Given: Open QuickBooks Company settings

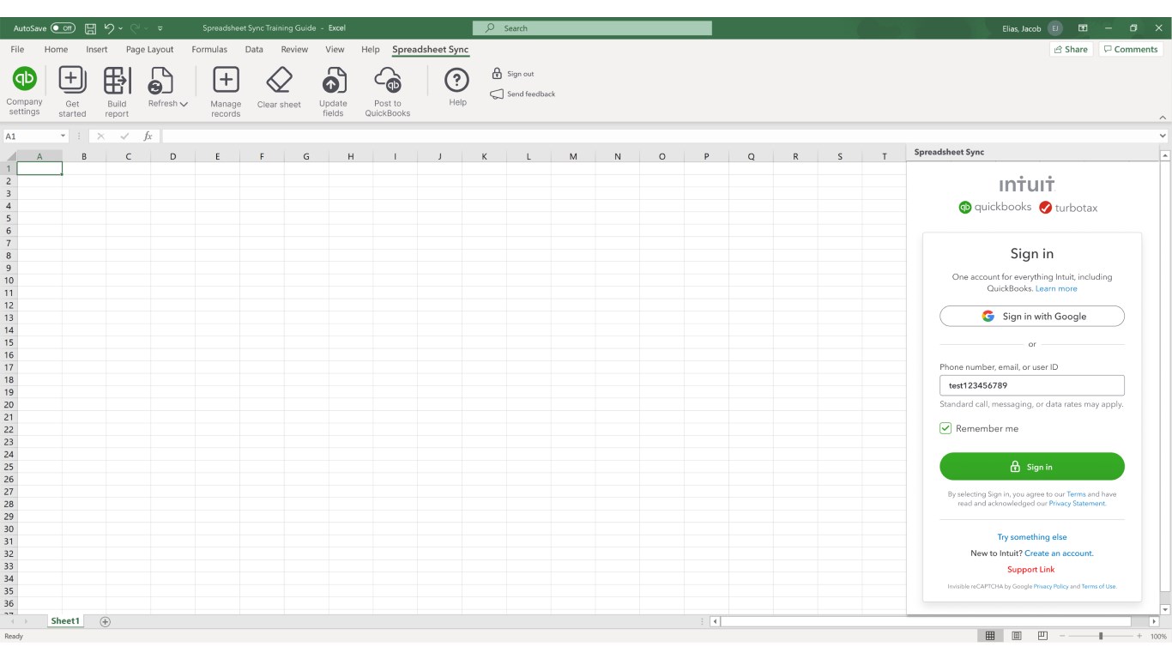Looking at the screenshot, I should (25, 89).
